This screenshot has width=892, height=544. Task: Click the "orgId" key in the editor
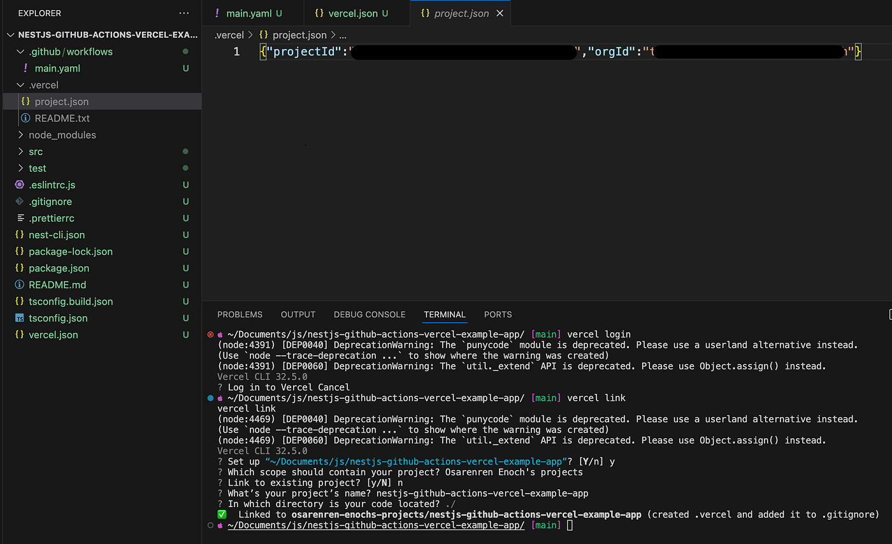612,52
